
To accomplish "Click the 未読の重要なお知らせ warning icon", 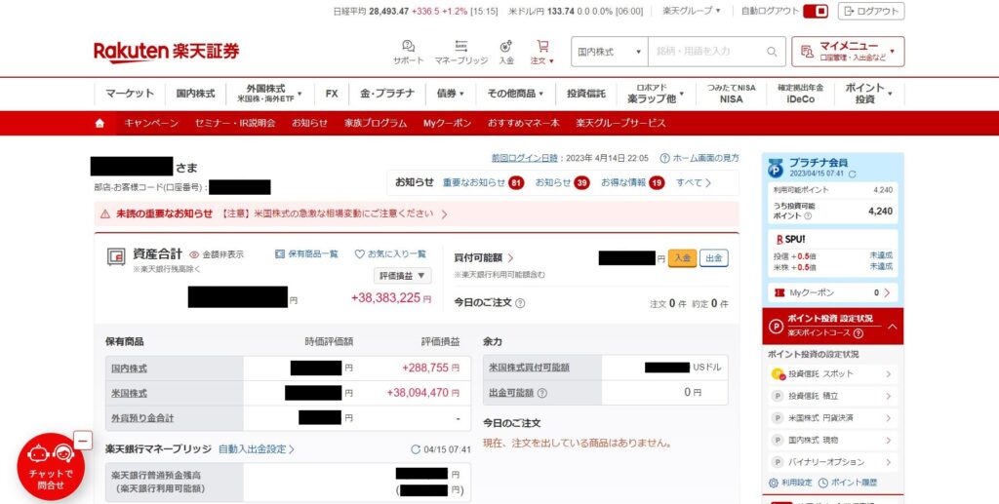I will pos(105,214).
